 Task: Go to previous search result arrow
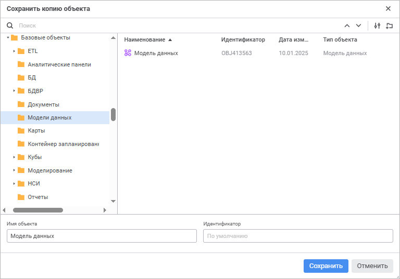(347, 25)
